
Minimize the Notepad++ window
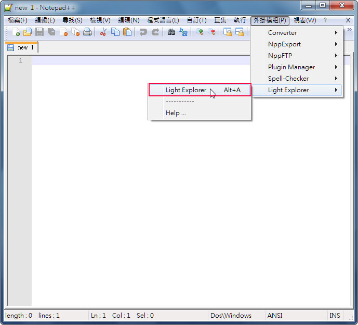[x=309, y=6]
